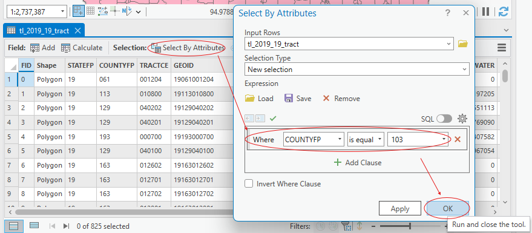
Task: Click the increase clause indent icon
Action: click(x=260, y=119)
